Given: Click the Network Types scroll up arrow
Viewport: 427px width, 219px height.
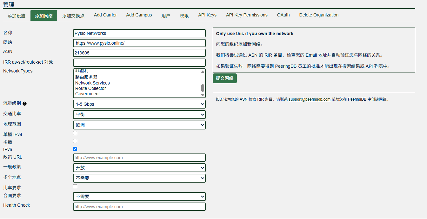Looking at the screenshot, I should [x=203, y=72].
